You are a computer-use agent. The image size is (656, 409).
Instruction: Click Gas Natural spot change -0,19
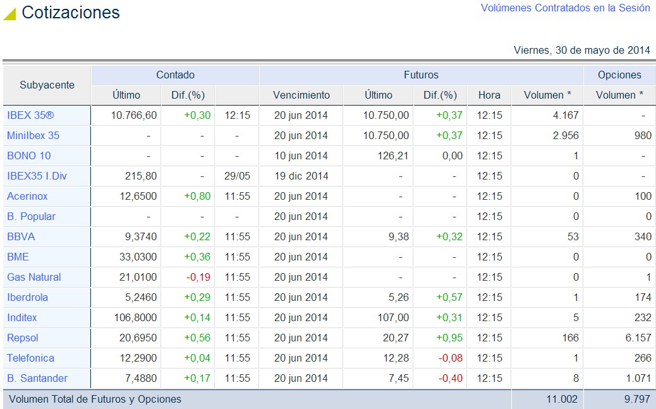point(198,277)
